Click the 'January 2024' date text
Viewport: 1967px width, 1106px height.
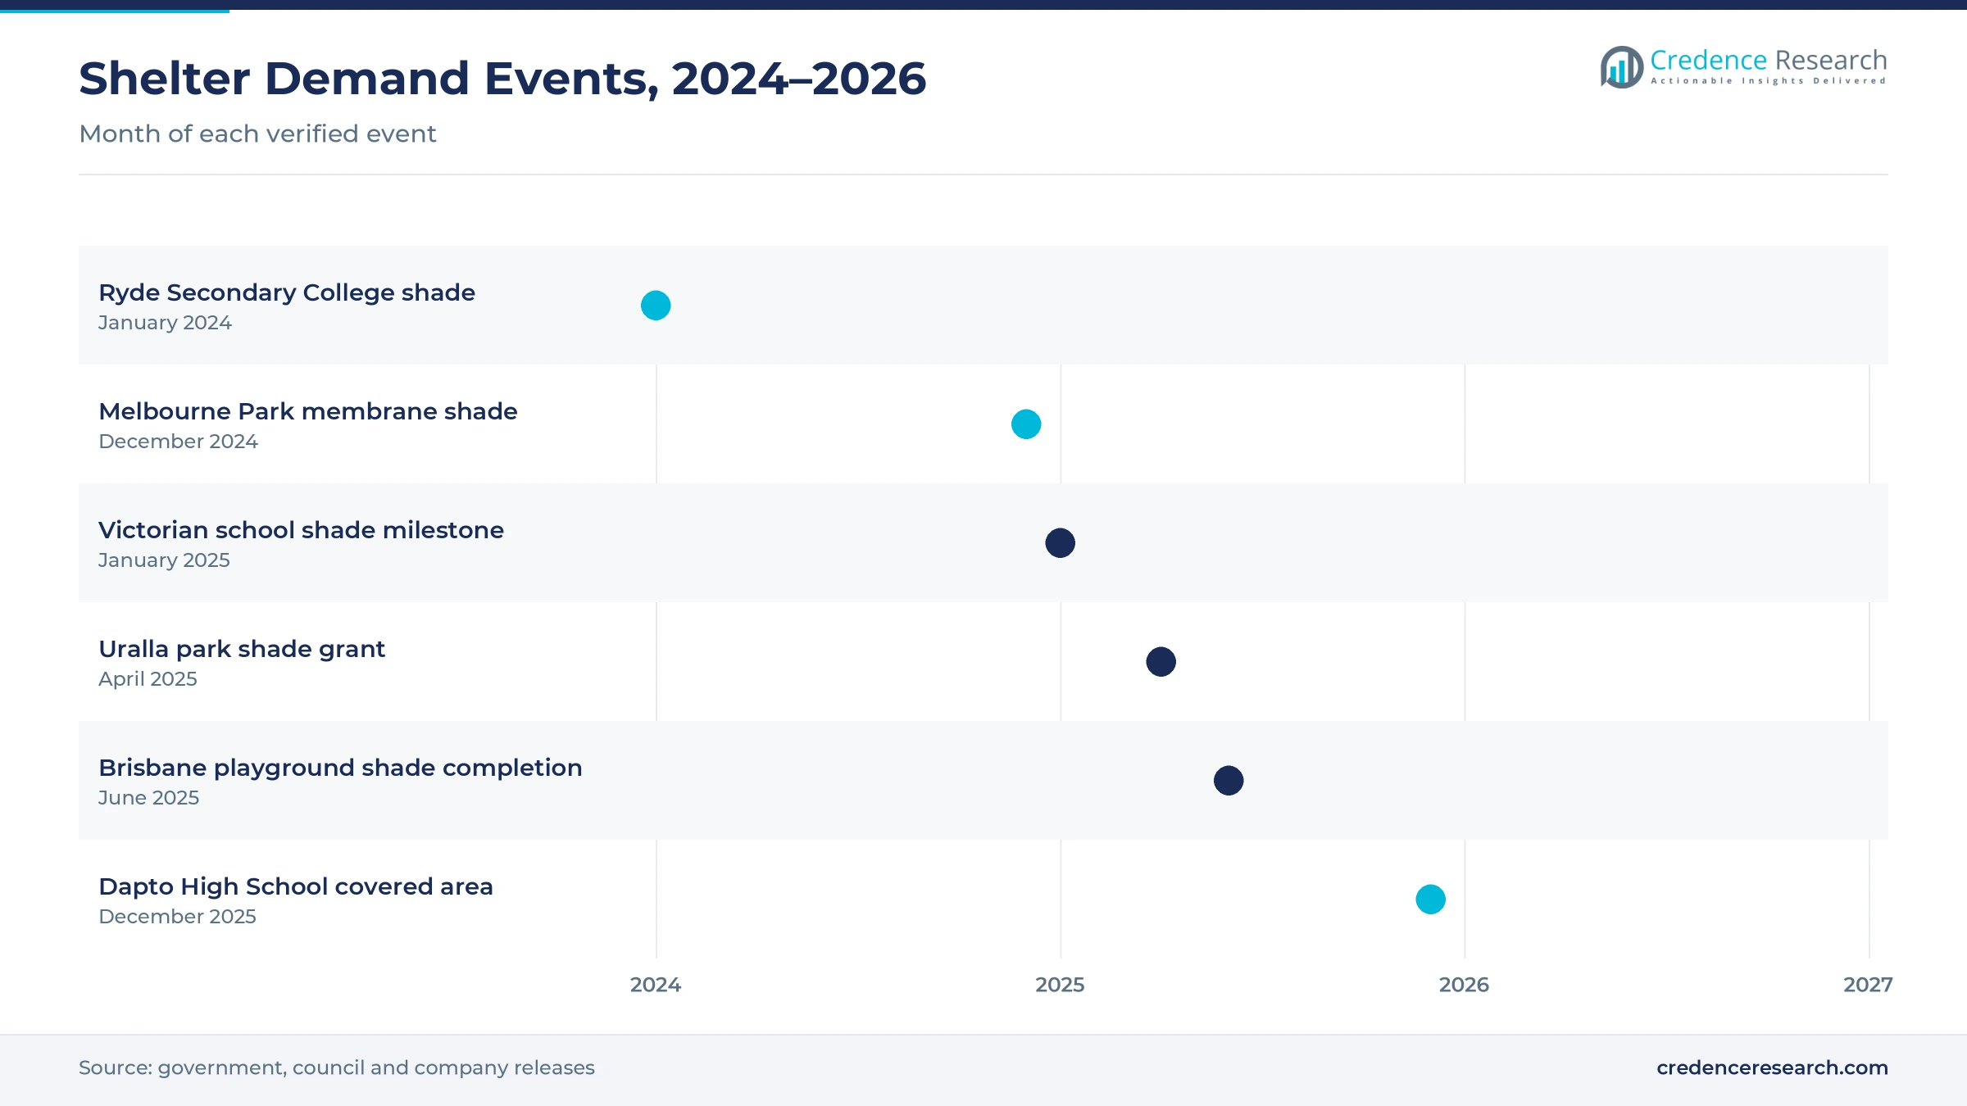coord(165,323)
